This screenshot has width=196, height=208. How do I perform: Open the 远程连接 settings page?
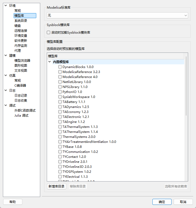pyautogui.click(x=21, y=31)
